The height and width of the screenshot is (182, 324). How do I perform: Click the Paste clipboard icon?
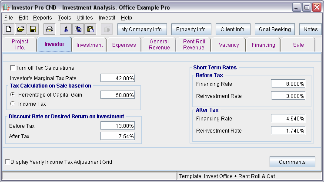pyautogui.click(x=90, y=29)
